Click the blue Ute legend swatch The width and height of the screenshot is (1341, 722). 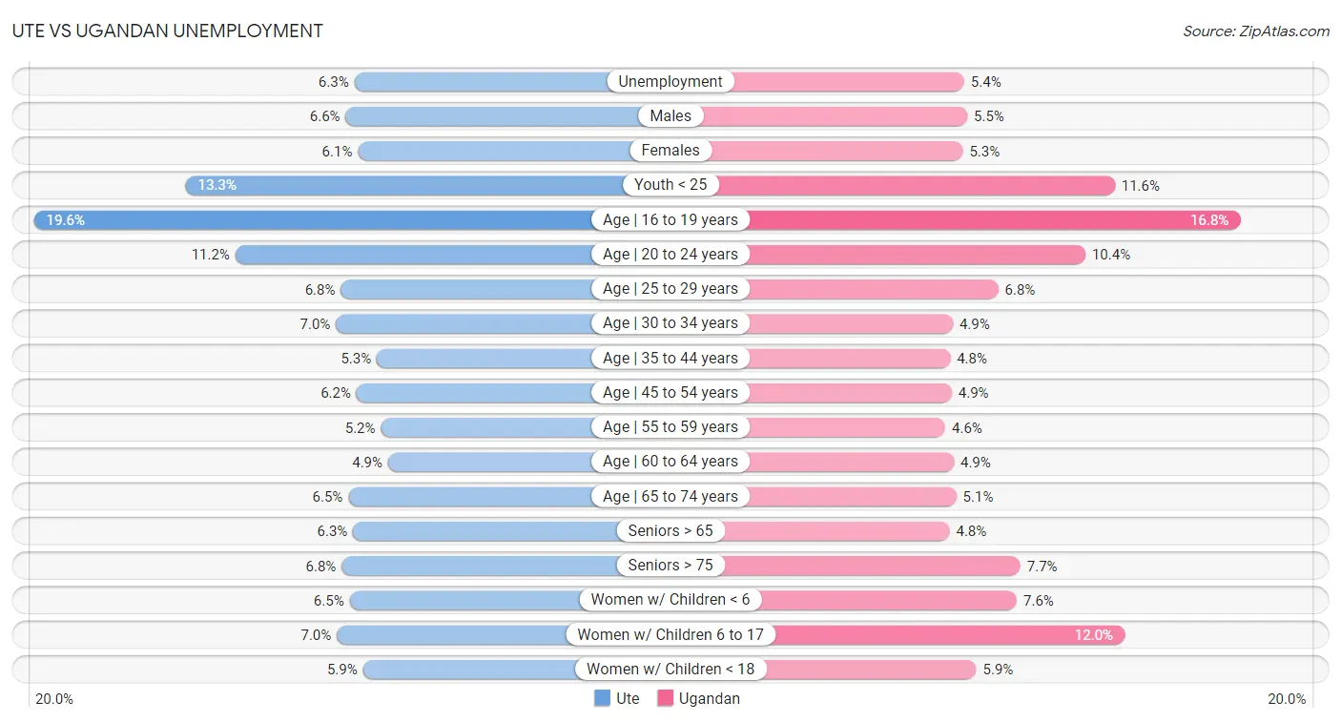[x=602, y=698]
